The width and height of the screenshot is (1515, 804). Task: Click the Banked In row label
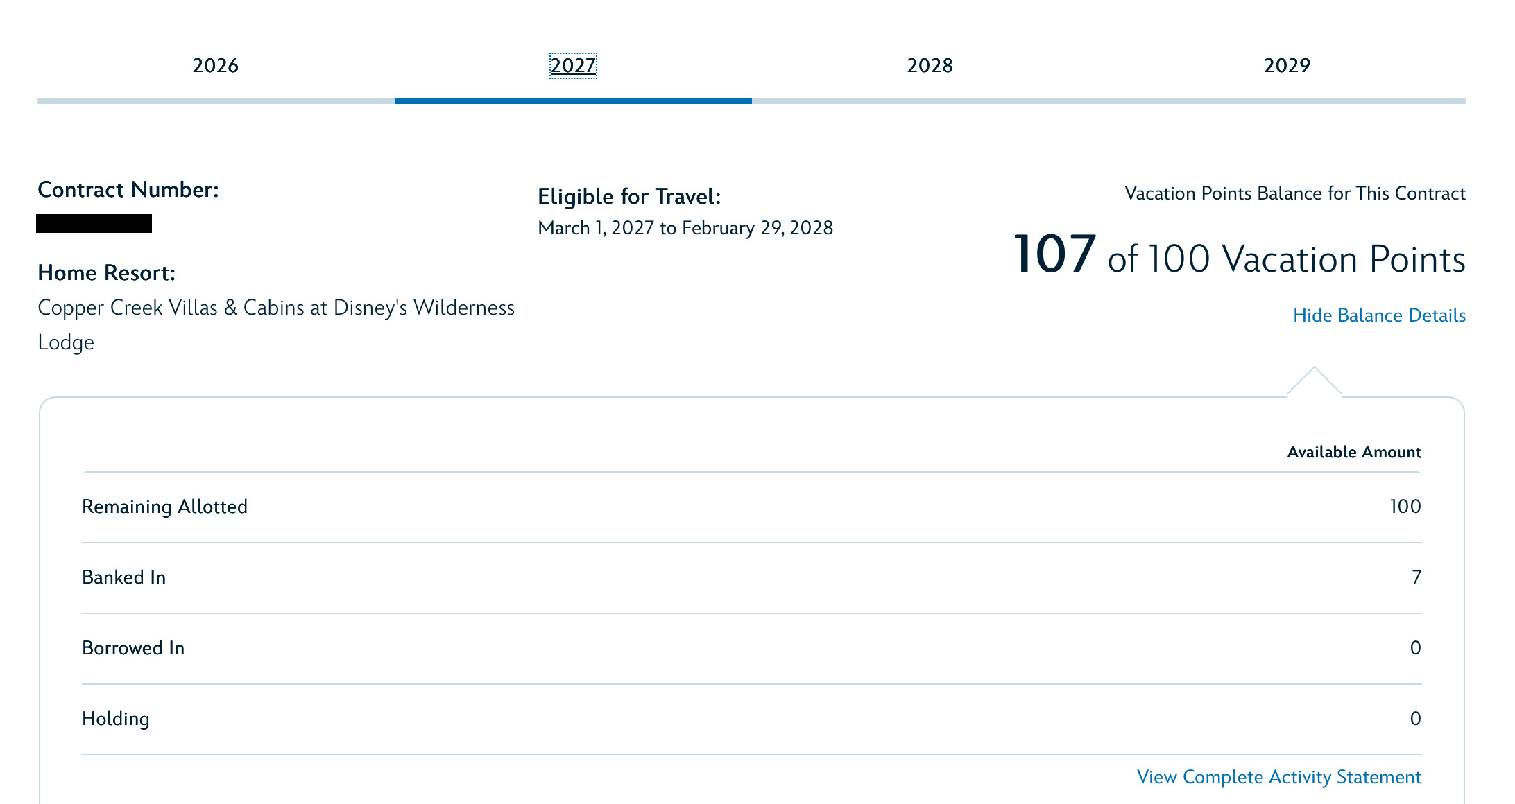click(124, 577)
